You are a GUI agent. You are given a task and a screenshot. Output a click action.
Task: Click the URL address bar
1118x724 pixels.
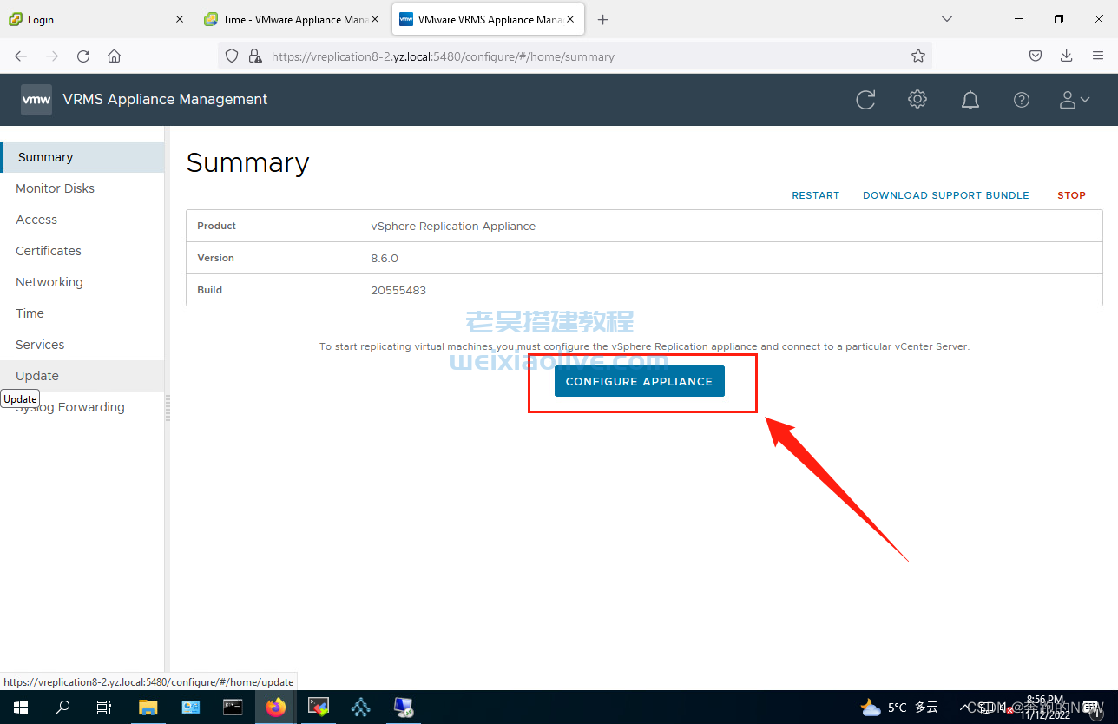573,56
